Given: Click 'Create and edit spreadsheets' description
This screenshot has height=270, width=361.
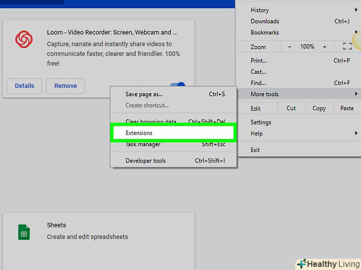Looking at the screenshot, I should click(87, 237).
